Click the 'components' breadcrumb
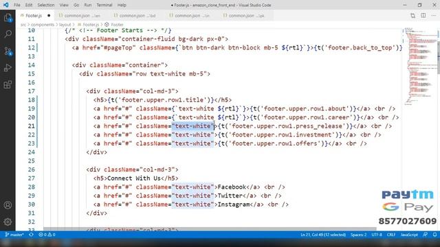 click(x=43, y=25)
